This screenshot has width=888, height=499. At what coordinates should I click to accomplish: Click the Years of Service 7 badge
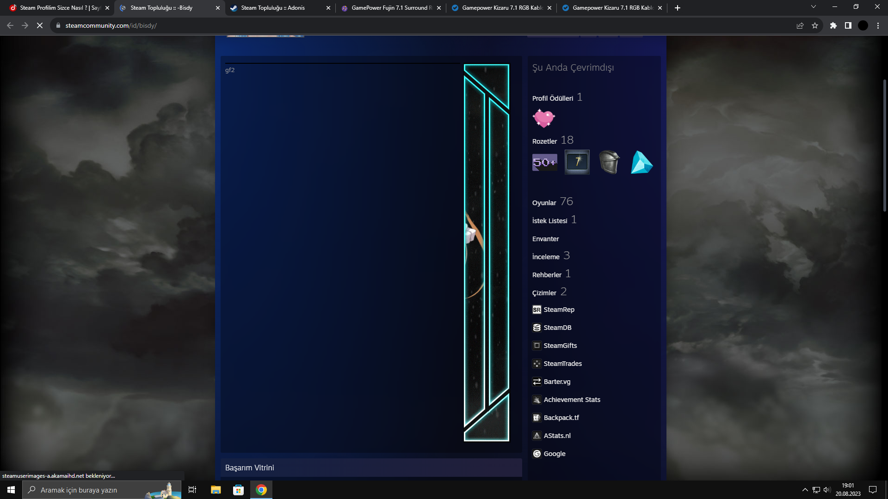[x=577, y=162]
